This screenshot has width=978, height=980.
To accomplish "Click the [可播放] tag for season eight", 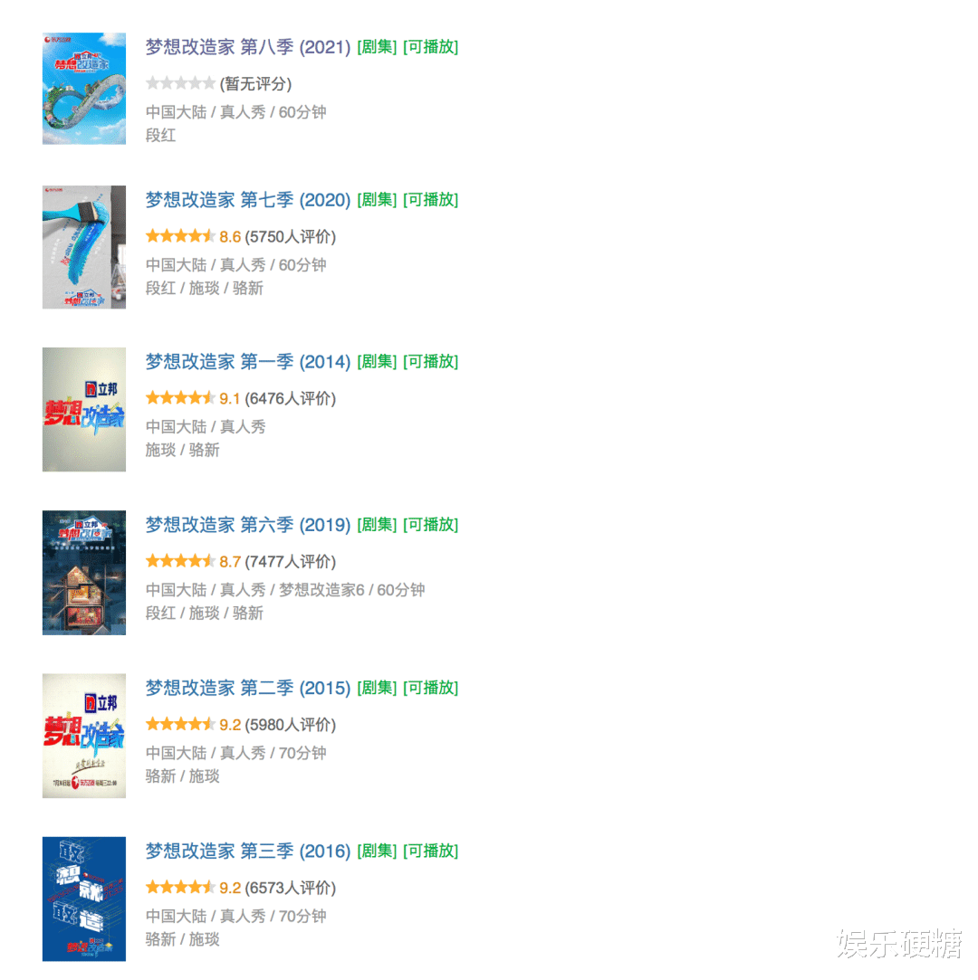I will click(x=431, y=47).
